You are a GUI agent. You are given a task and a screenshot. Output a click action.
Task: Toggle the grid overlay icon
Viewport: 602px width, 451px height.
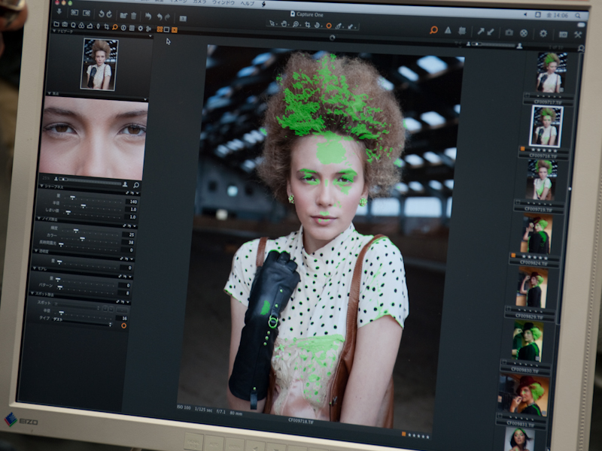pyautogui.click(x=462, y=31)
